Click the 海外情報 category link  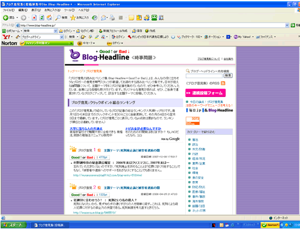tap(198, 201)
